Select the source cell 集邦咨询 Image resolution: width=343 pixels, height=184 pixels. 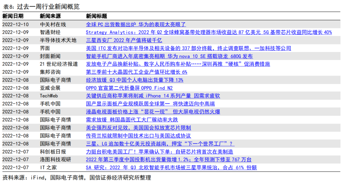[50, 72]
